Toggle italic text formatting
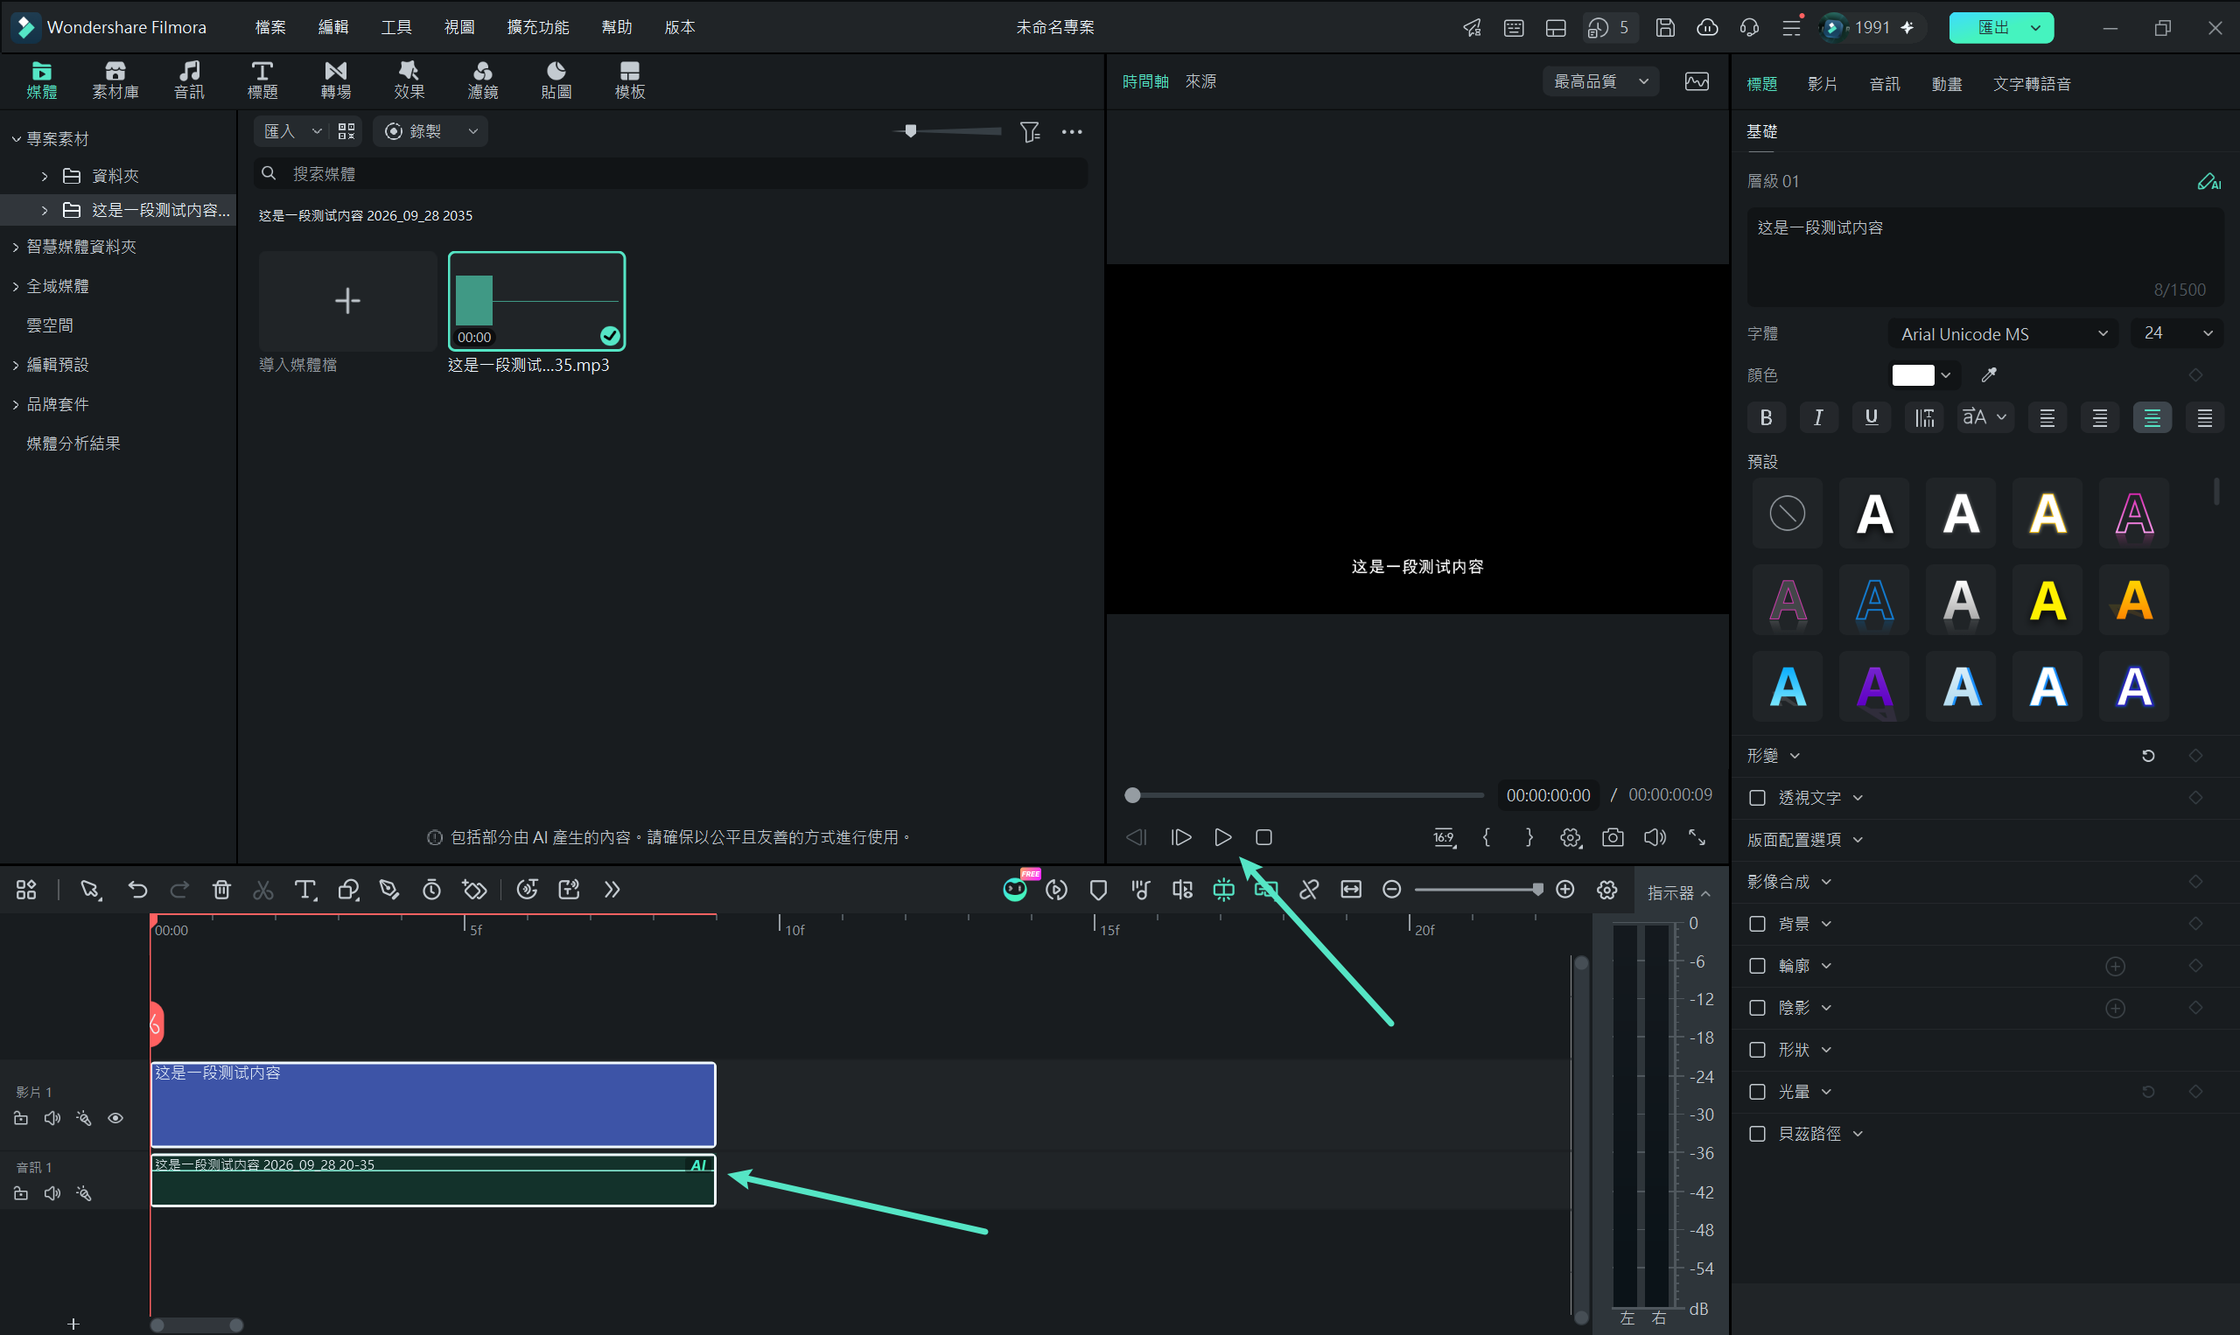This screenshot has width=2240, height=1335. tap(1818, 417)
